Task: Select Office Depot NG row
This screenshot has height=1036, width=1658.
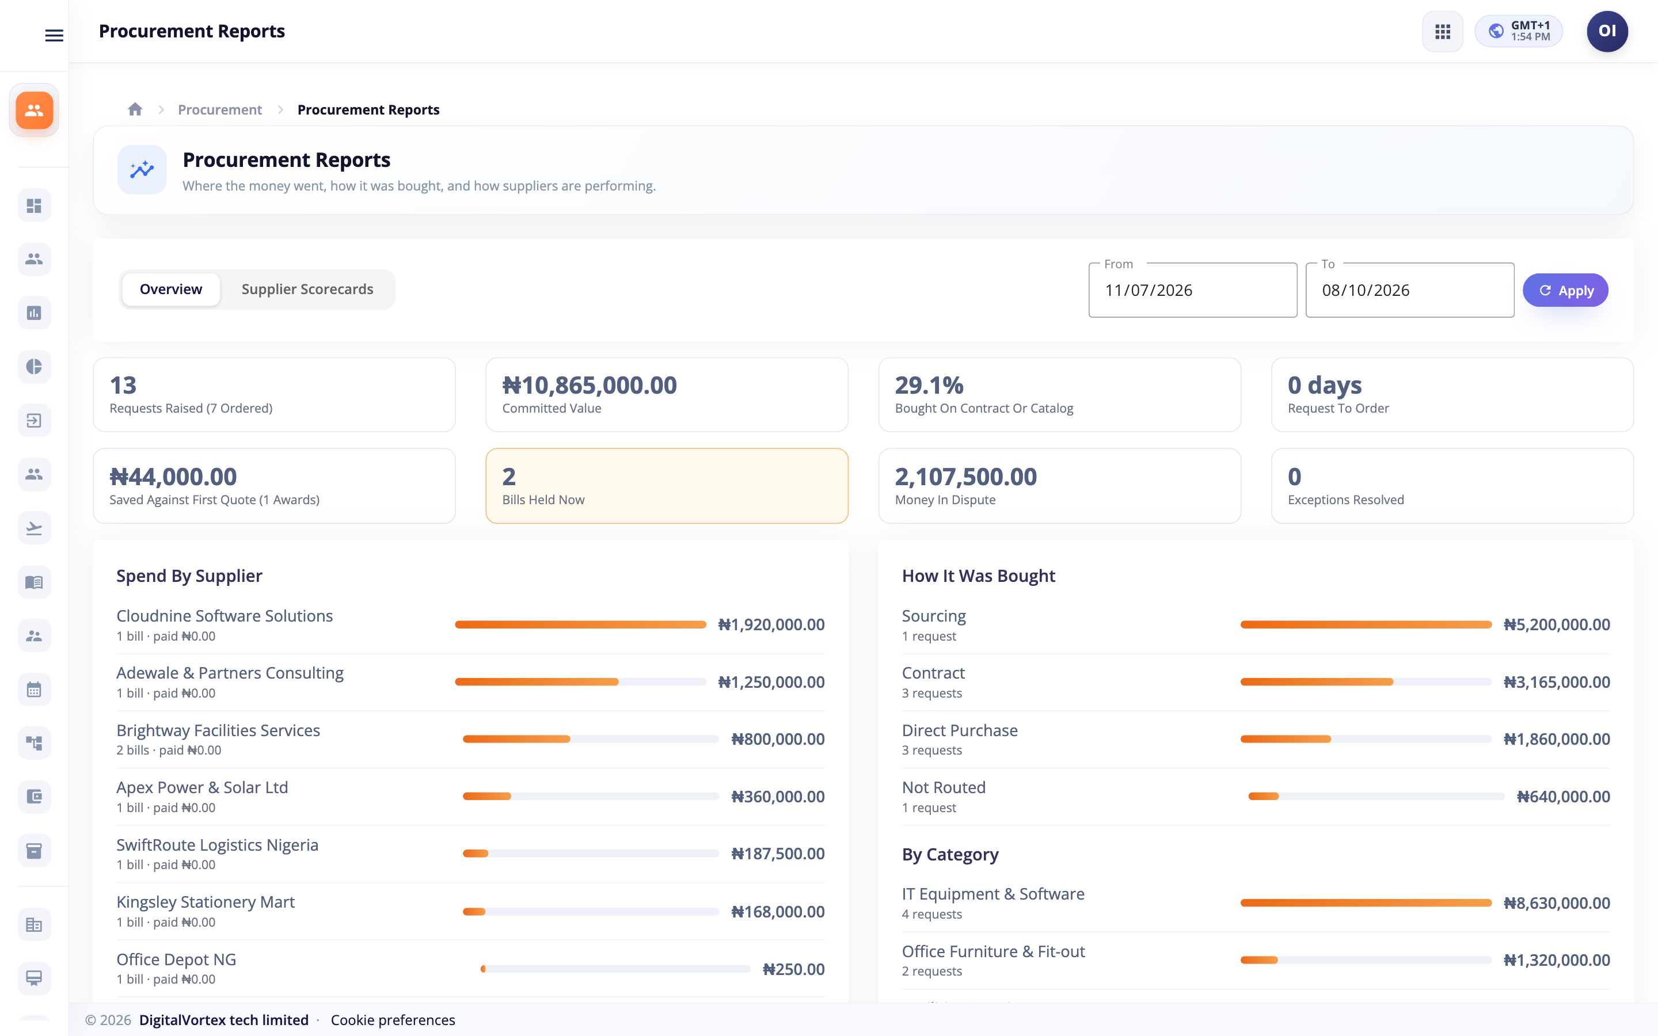Action: (470, 969)
